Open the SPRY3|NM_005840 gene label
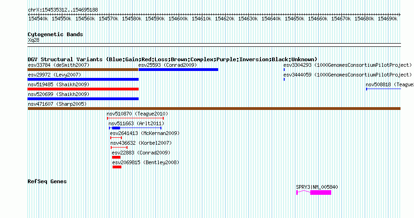 point(317,187)
